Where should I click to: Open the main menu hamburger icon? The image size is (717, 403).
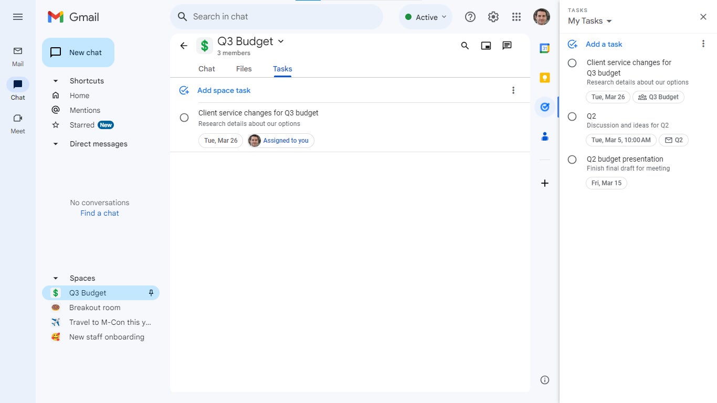[18, 17]
